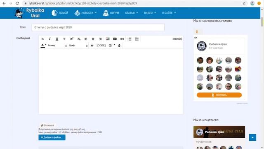The height and width of the screenshot is (149, 264).
Task: Toggle underline formatting in editor toolbar
Action: (x=57, y=39)
